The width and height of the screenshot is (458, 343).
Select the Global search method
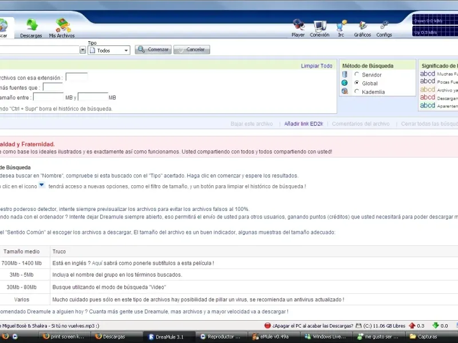(357, 83)
